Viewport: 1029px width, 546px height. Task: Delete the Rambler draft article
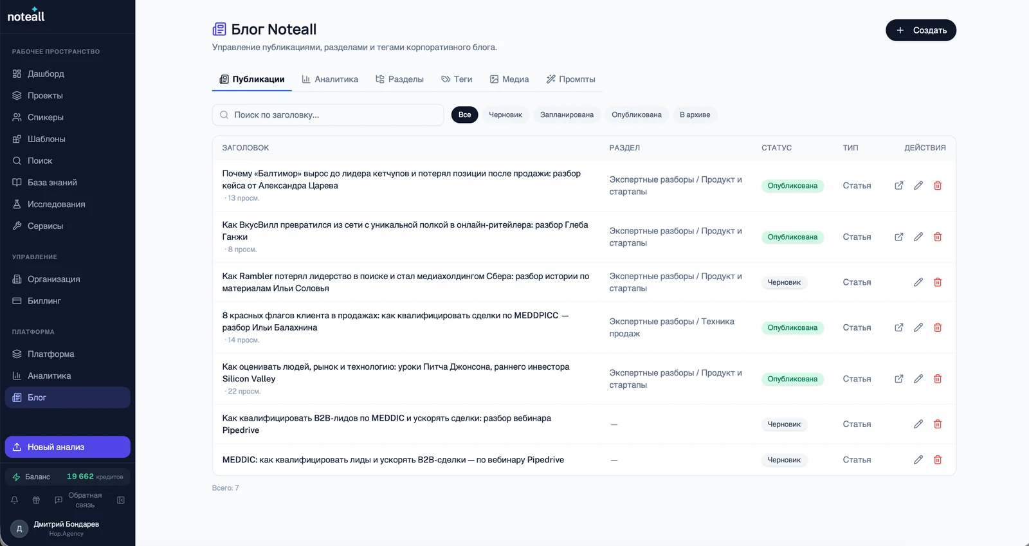(x=938, y=282)
